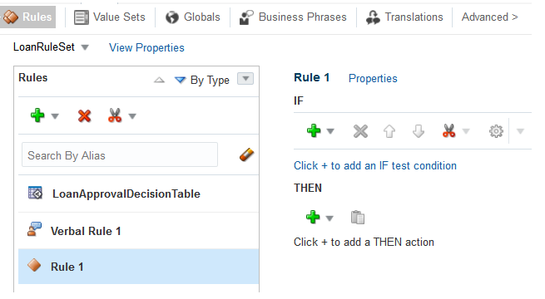
Task: Add a THEN action with green plus
Action: tap(313, 217)
